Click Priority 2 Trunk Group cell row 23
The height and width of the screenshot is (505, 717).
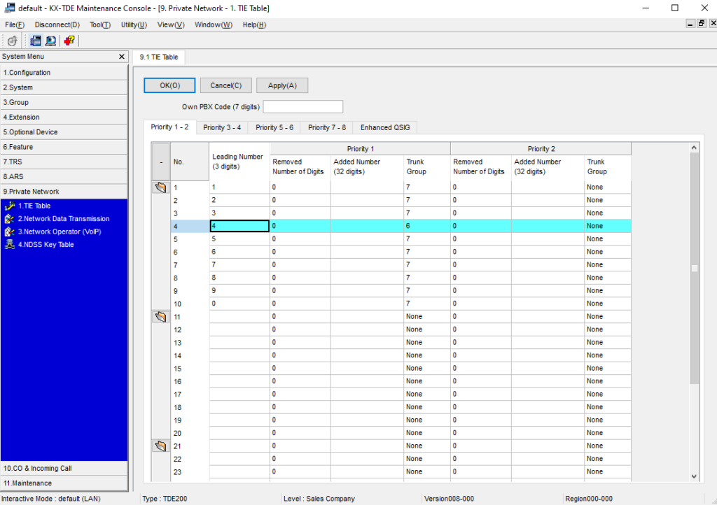[608, 471]
